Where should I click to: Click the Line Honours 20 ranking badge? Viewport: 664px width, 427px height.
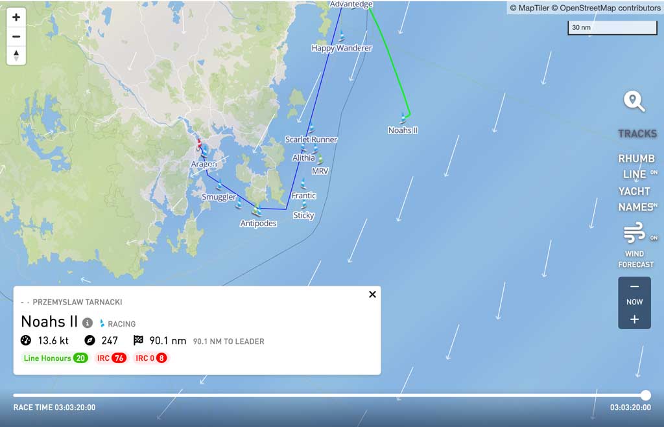pyautogui.click(x=54, y=358)
